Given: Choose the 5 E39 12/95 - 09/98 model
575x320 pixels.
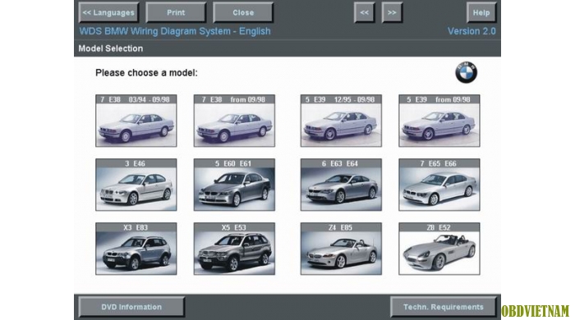Looking at the screenshot, I should 341,121.
